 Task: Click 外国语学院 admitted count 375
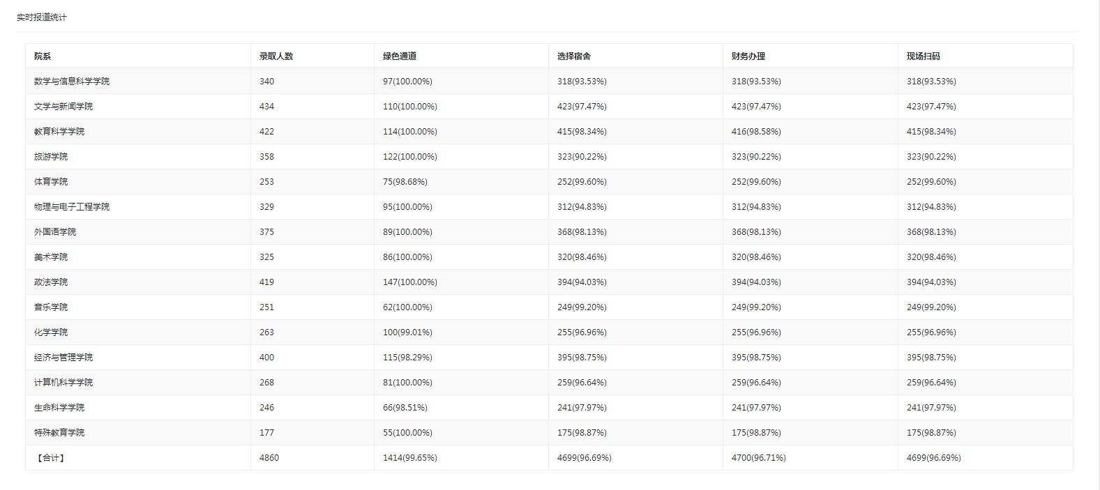(266, 232)
